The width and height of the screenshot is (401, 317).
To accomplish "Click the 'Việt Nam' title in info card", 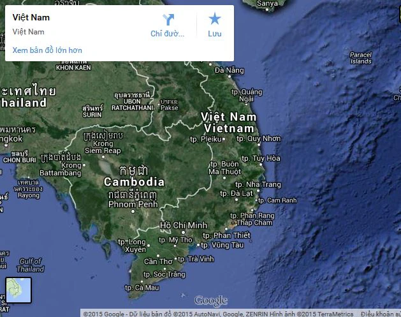I will coord(31,17).
